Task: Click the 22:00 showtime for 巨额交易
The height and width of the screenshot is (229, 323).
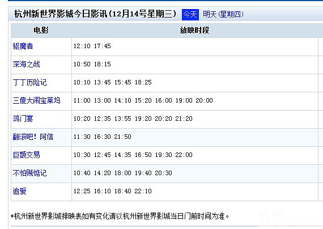Action: (184, 155)
